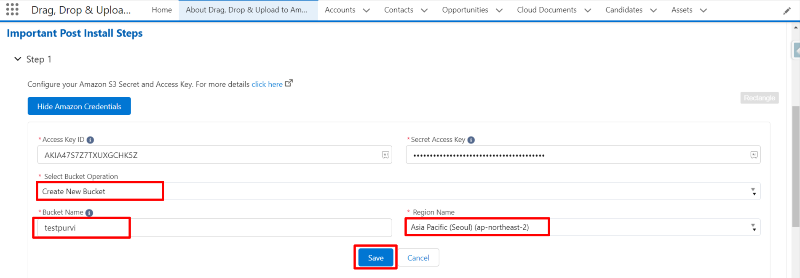Open the Opportunities tab dropdown chevron

tap(499, 10)
